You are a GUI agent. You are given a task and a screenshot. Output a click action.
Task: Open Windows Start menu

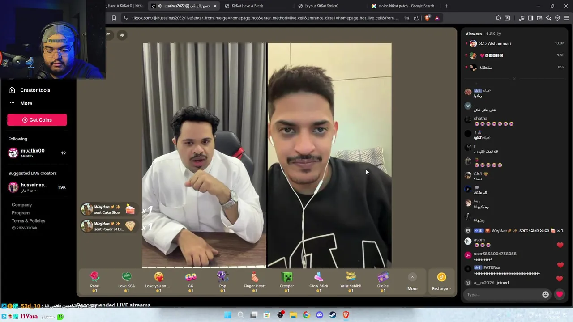tap(227, 315)
